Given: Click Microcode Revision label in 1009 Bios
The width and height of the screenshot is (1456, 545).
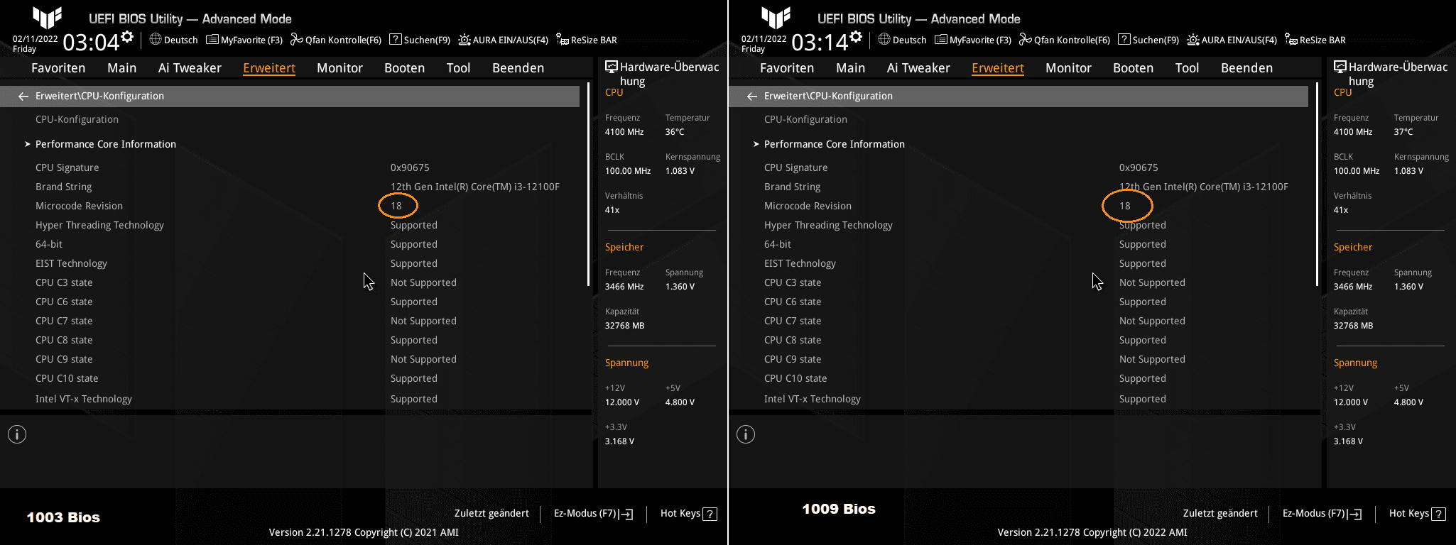Looking at the screenshot, I should coord(808,206).
